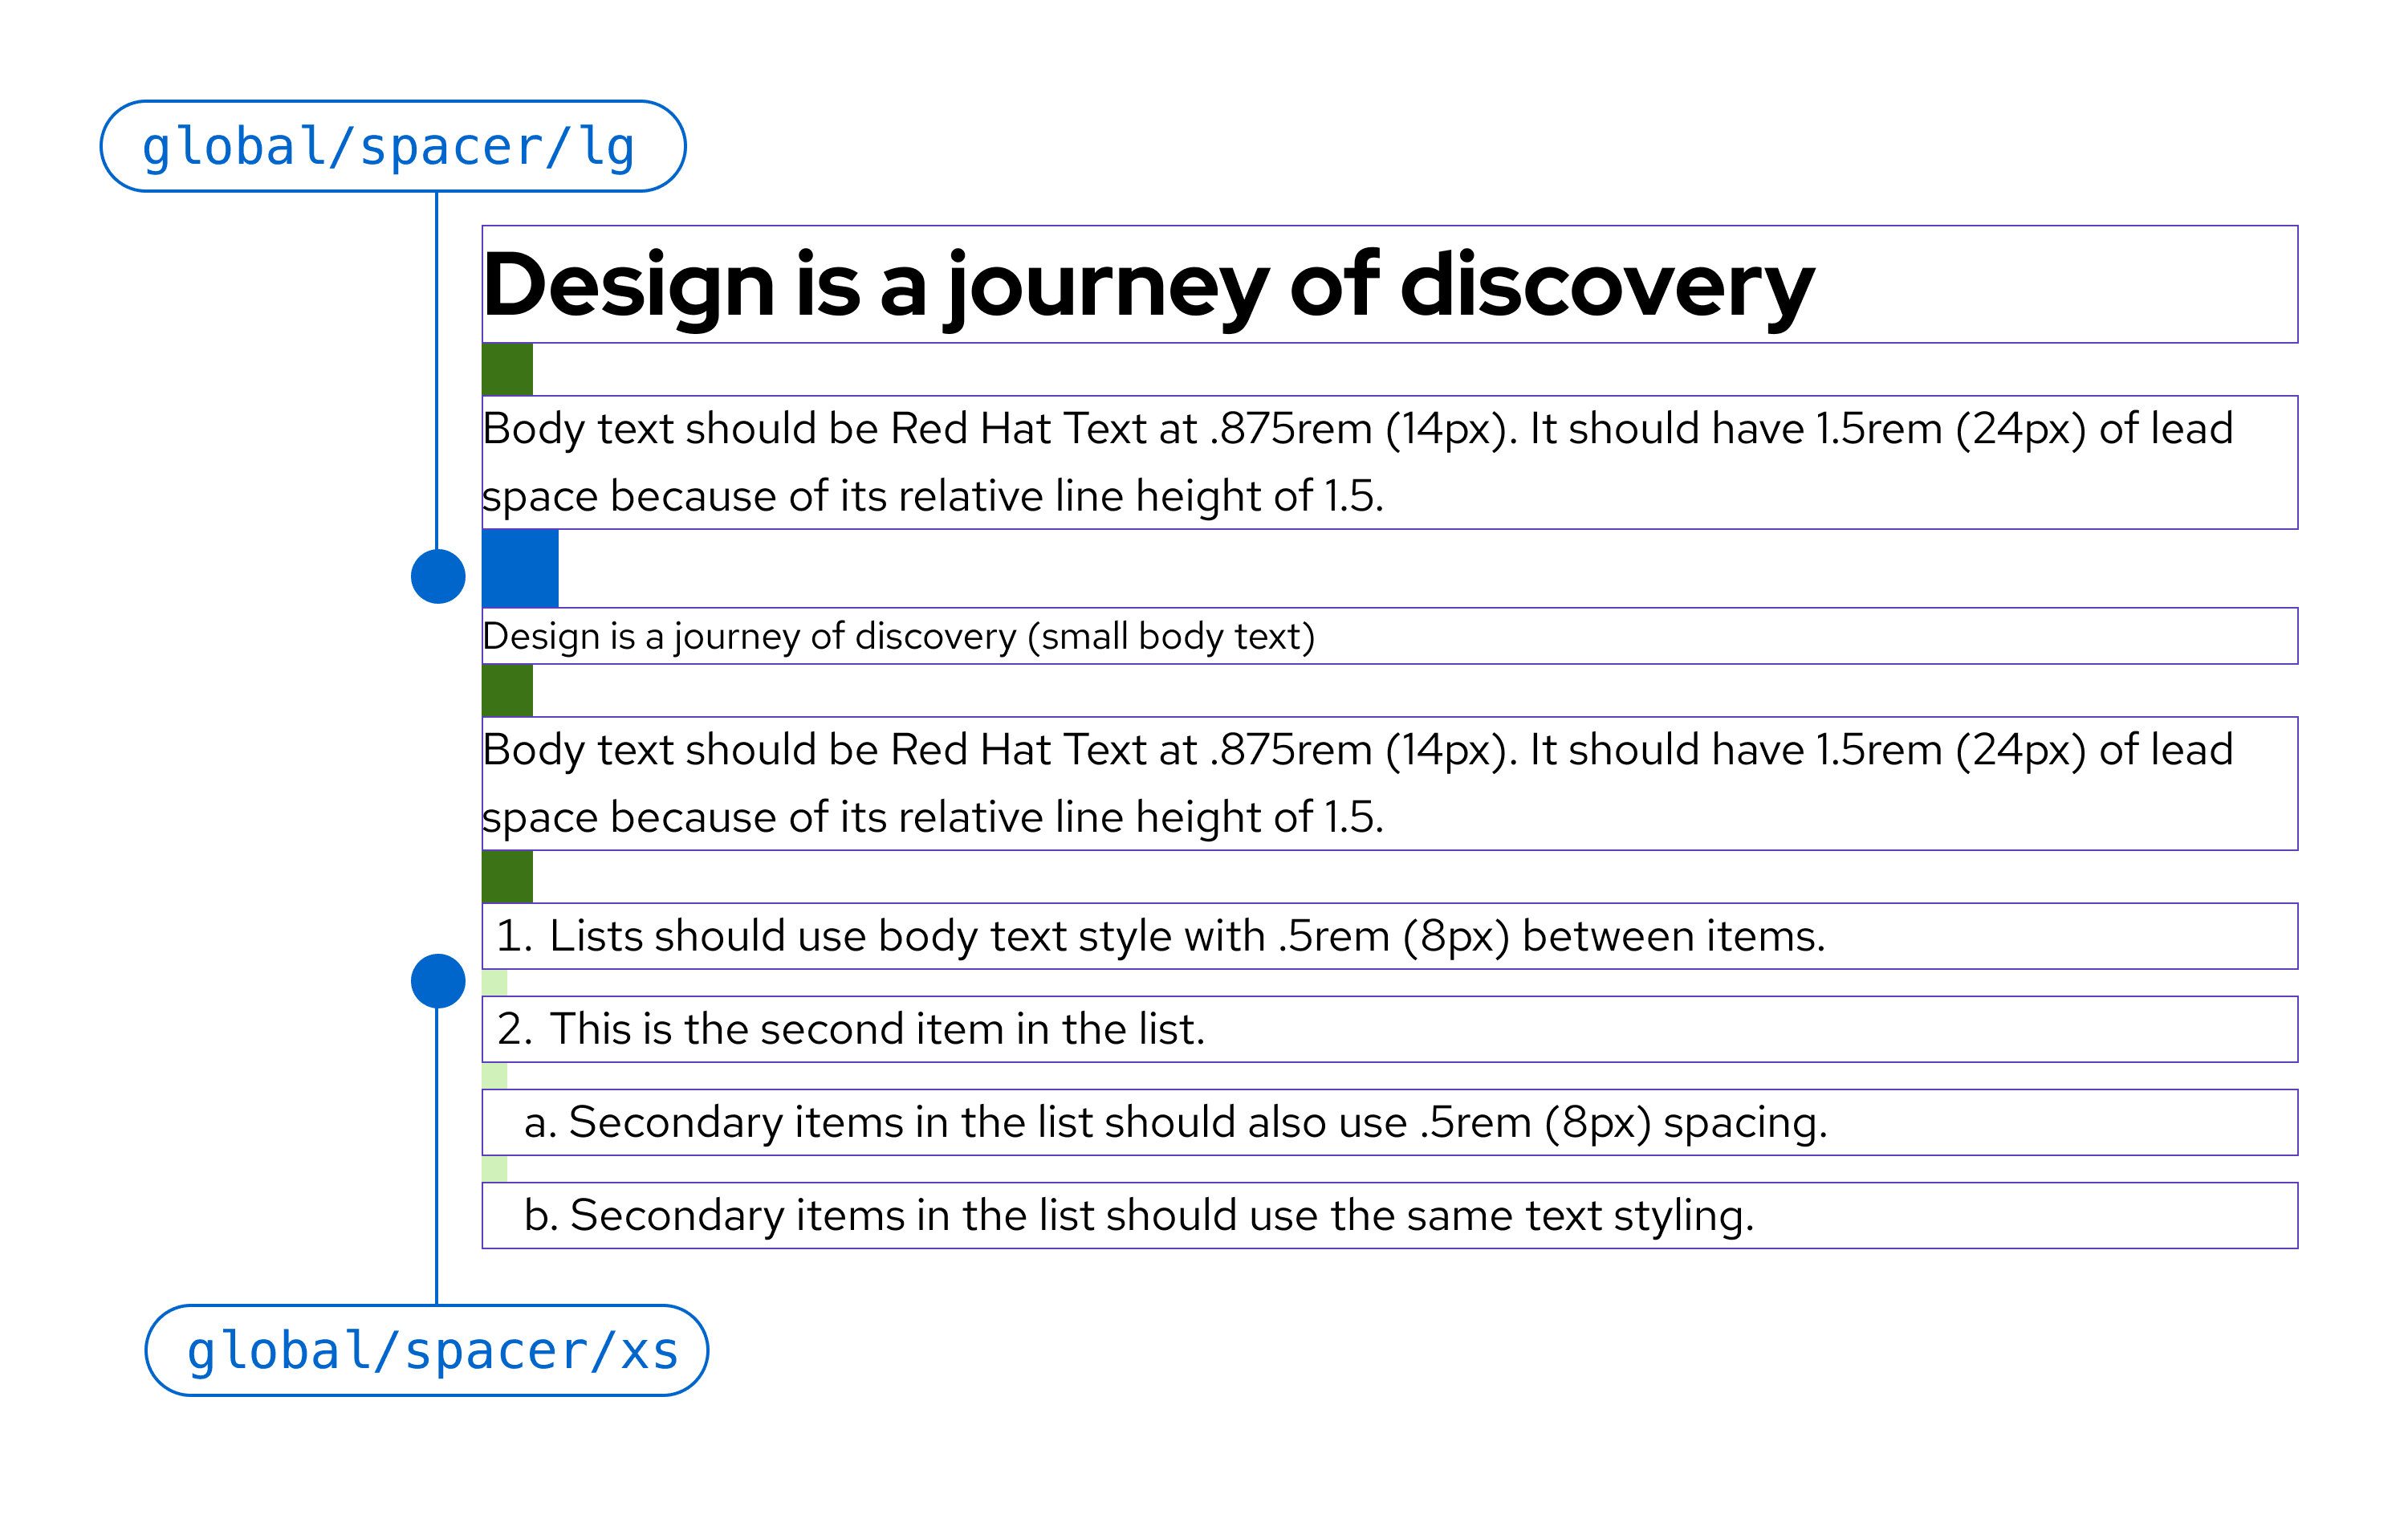Click the blue dot beside the first list item
This screenshot has width=2408, height=1519.
(x=438, y=981)
